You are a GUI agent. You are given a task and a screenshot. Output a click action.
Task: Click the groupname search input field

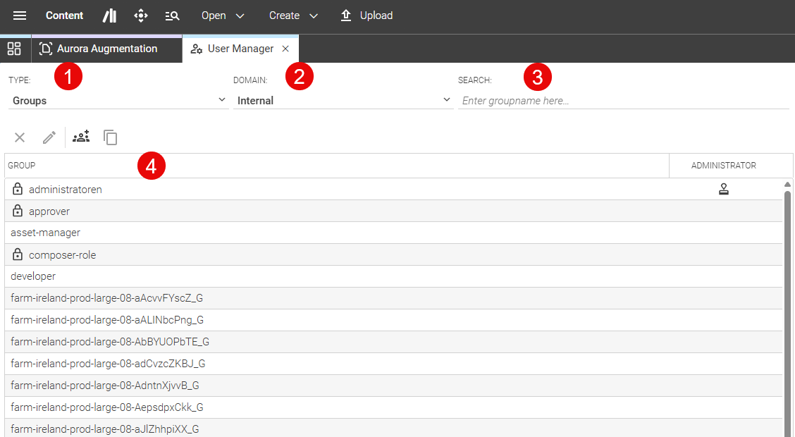[623, 101]
